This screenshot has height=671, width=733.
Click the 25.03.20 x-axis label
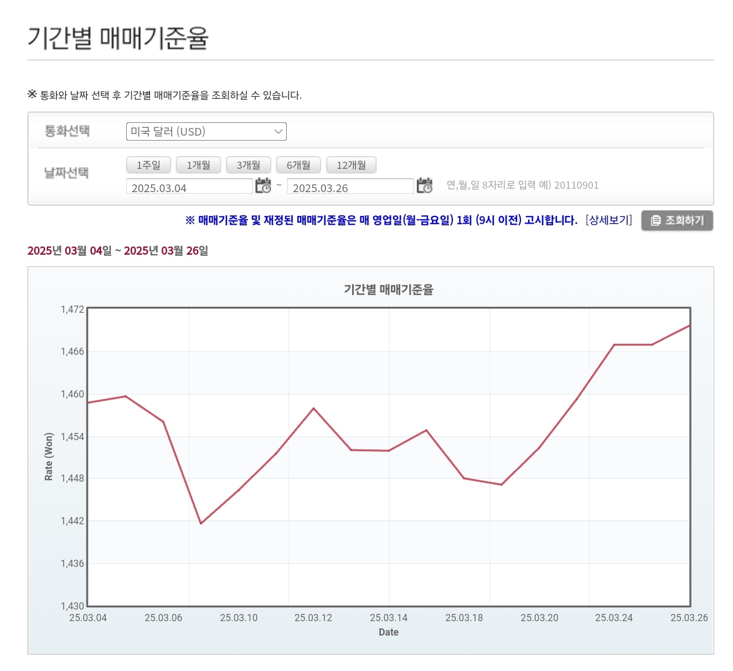click(540, 618)
